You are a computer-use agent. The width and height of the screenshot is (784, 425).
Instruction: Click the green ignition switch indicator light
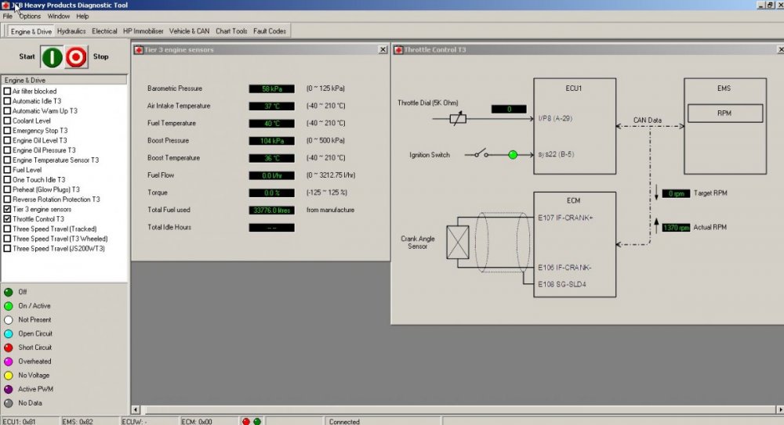pyautogui.click(x=513, y=155)
